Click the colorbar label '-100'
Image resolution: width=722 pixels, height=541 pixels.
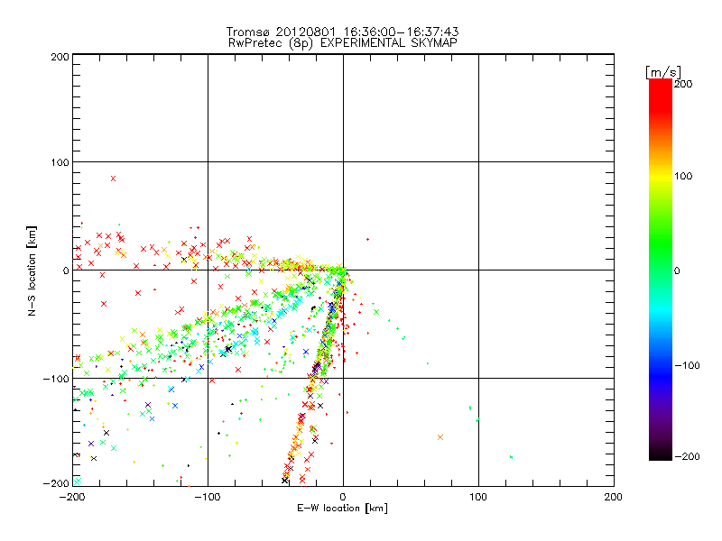click(x=687, y=365)
